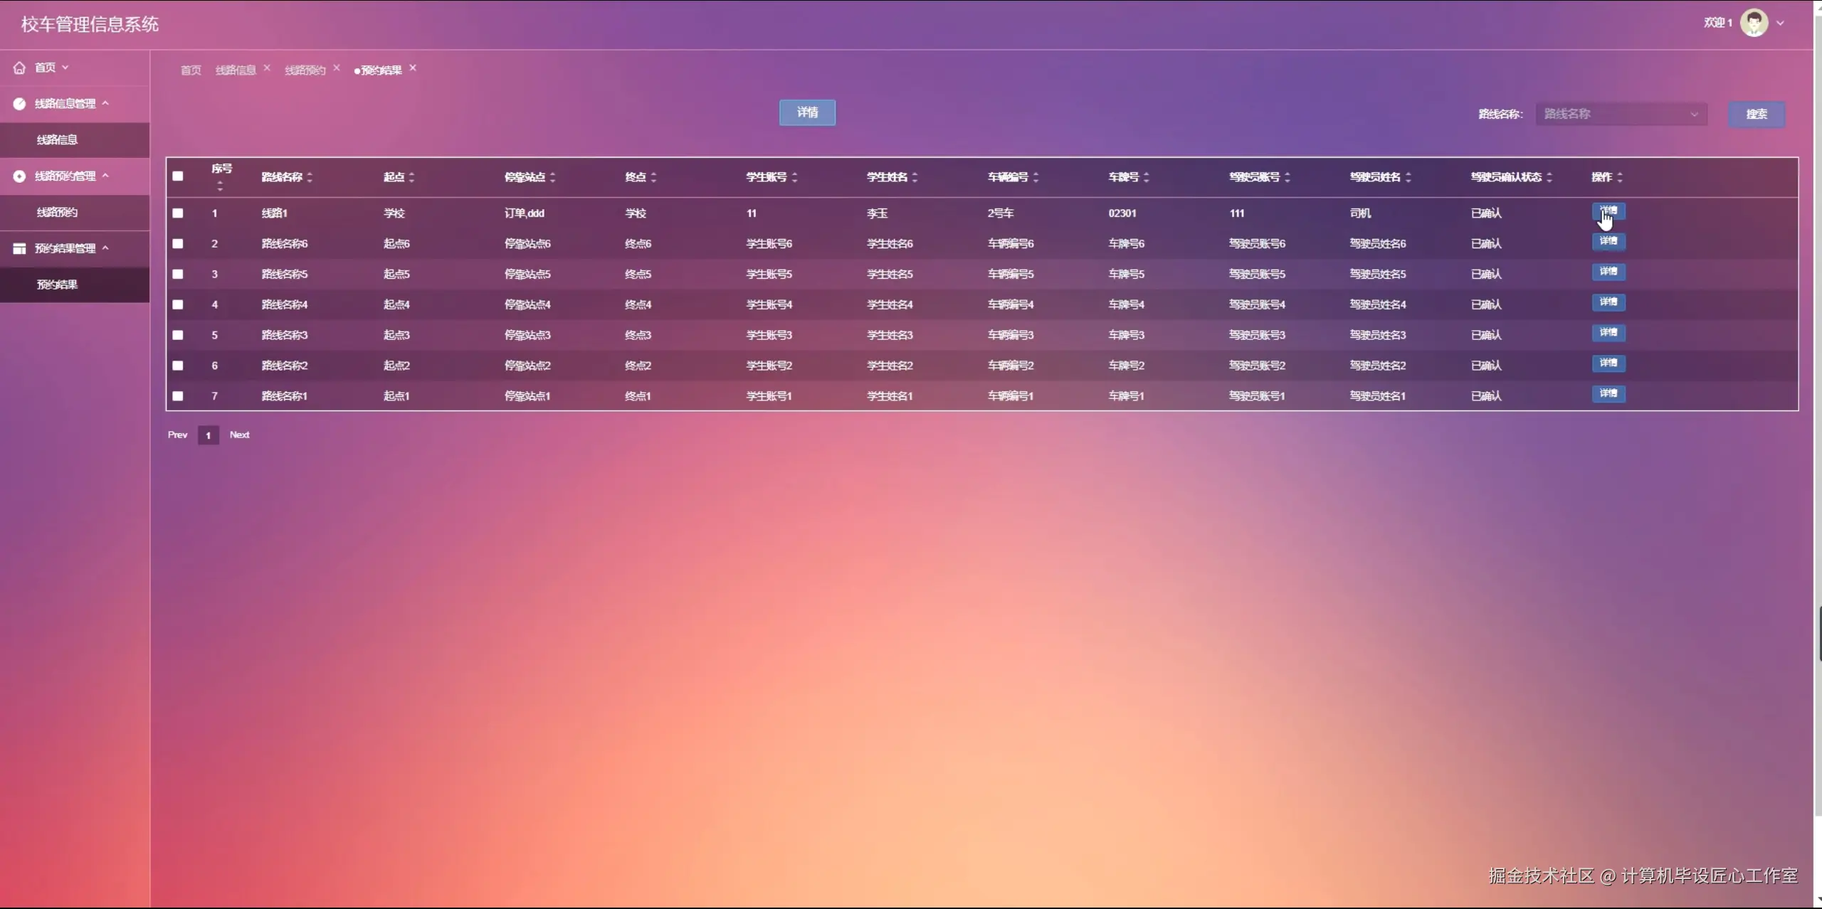Click the 线路信息管理 sidebar icon
This screenshot has width=1822, height=909.
(x=19, y=104)
